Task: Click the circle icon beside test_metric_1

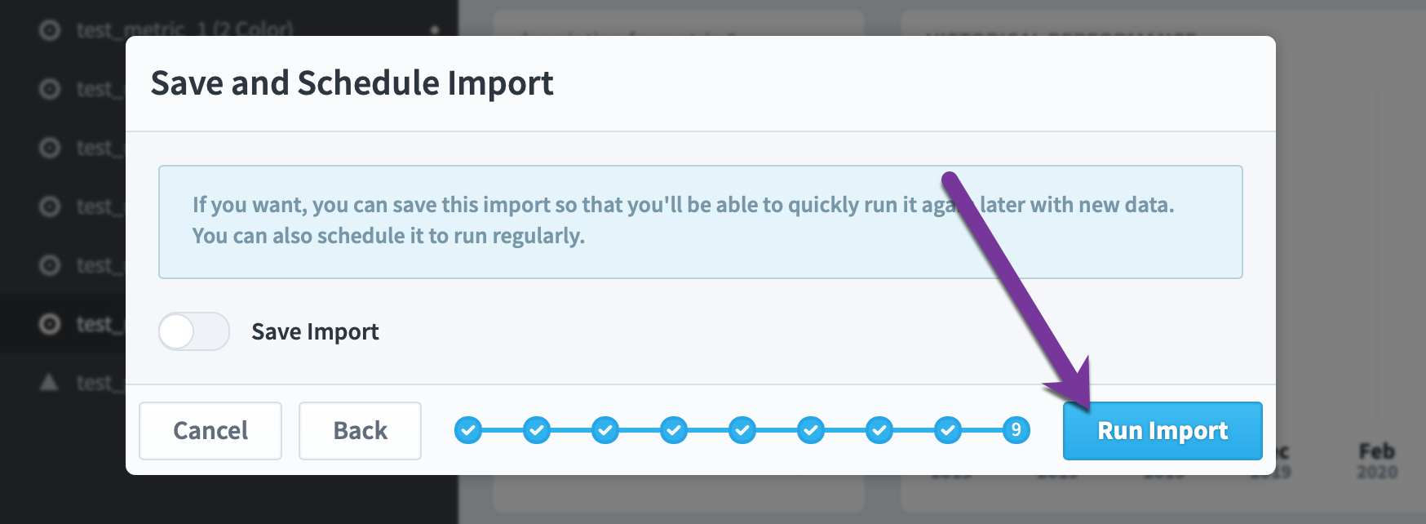Action: coord(50,30)
